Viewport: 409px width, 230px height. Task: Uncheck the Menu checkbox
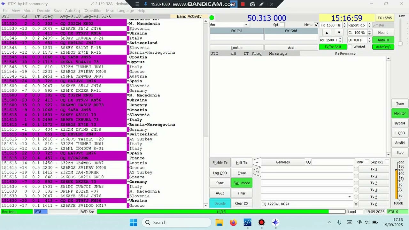click(316, 25)
